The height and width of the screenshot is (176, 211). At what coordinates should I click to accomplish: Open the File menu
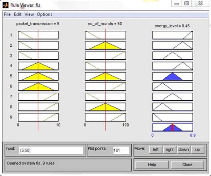click(7, 14)
